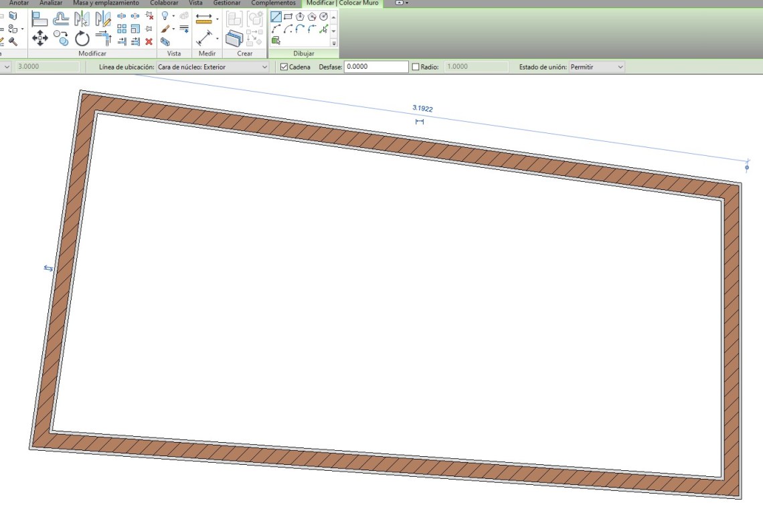
Task: Select the Rectangle draw tool
Action: 288,17
